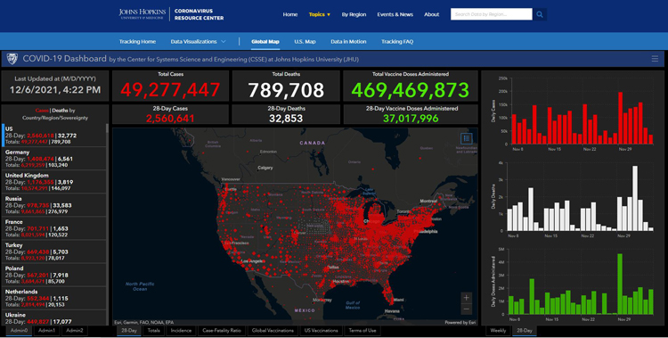Screen dimensions: 668x338
Task: Click the Cases | Deaths by Country/Region/Sovereignty heading
Action: click(55, 114)
